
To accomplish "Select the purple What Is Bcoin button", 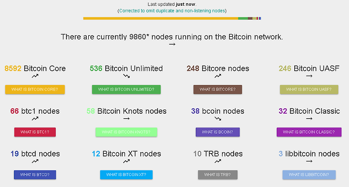I will 218,132.
